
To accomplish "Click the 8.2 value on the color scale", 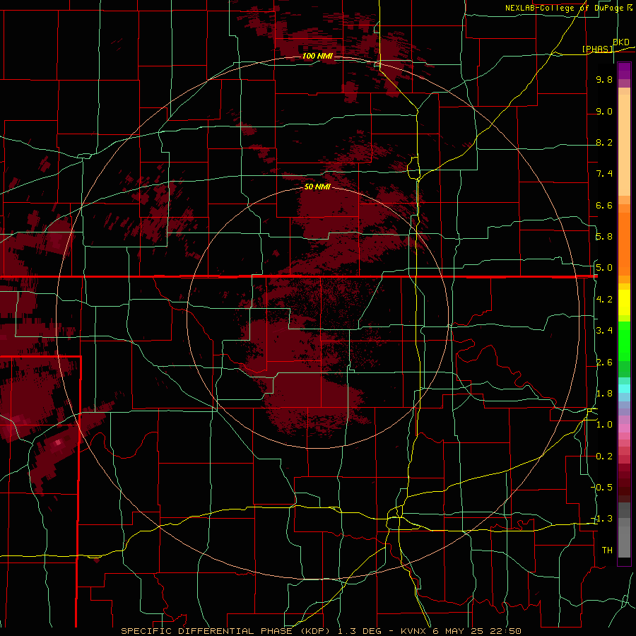I will coord(604,142).
